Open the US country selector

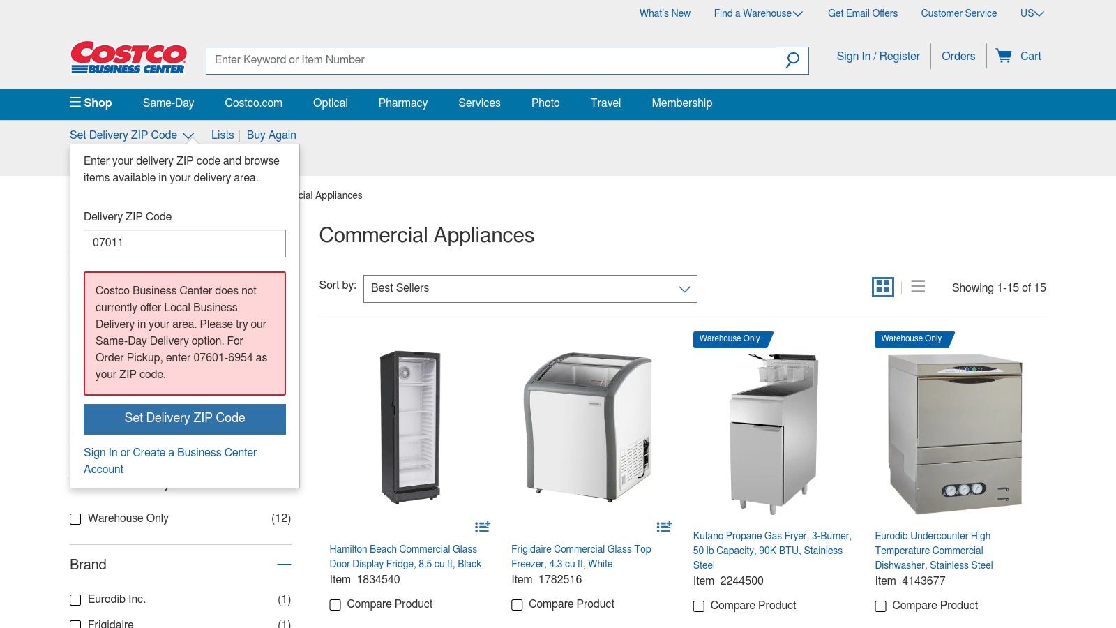pos(1032,13)
